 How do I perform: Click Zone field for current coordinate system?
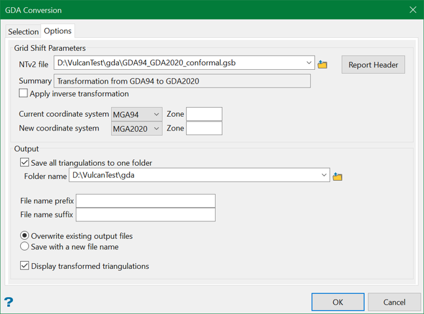204,114
